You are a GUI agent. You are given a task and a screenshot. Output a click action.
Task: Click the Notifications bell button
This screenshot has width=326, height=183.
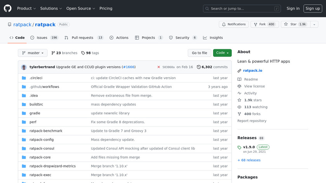[x=234, y=24]
